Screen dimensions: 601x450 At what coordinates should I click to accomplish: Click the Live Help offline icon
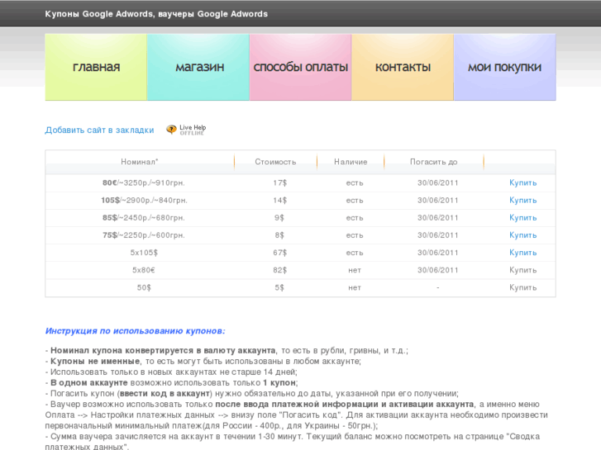click(186, 130)
